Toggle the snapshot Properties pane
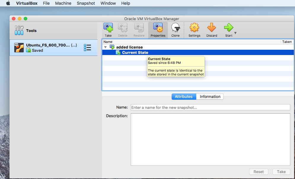This screenshot has height=179, width=295. [x=158, y=28]
